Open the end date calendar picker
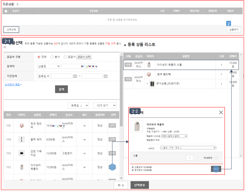The image size is (245, 191). pyautogui.click(x=106, y=76)
